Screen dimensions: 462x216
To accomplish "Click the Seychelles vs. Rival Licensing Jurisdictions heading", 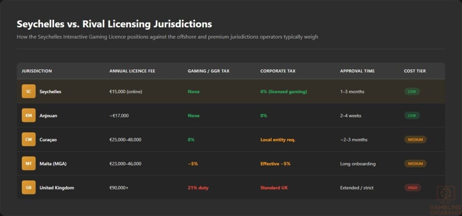I will click(x=114, y=24).
